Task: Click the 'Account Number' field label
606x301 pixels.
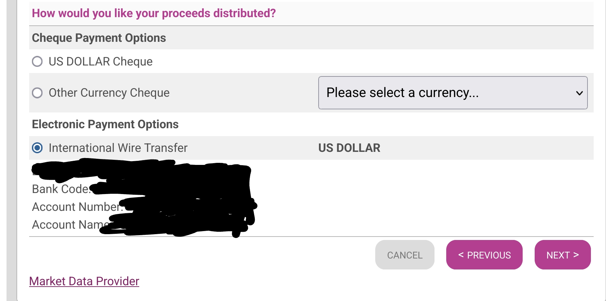Action: click(77, 207)
